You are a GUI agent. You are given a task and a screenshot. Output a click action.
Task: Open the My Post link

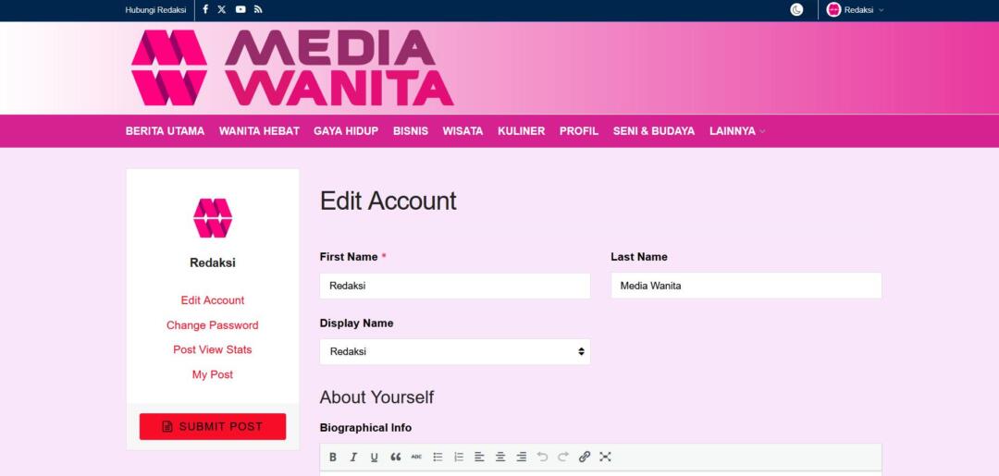click(x=213, y=375)
